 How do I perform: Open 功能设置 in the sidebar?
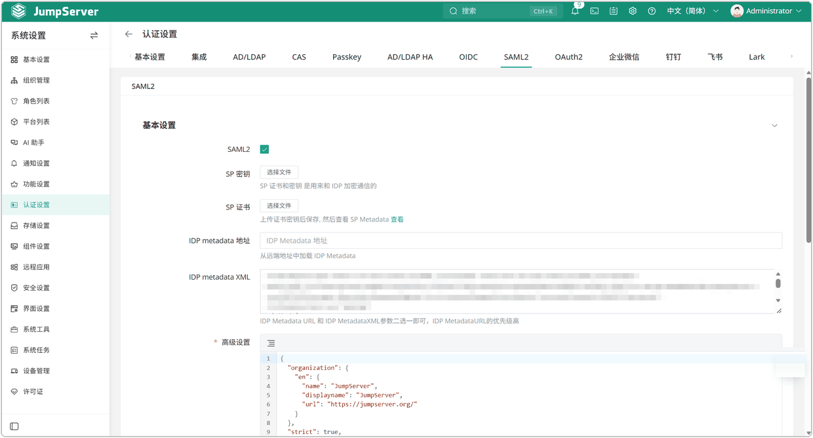click(x=55, y=184)
